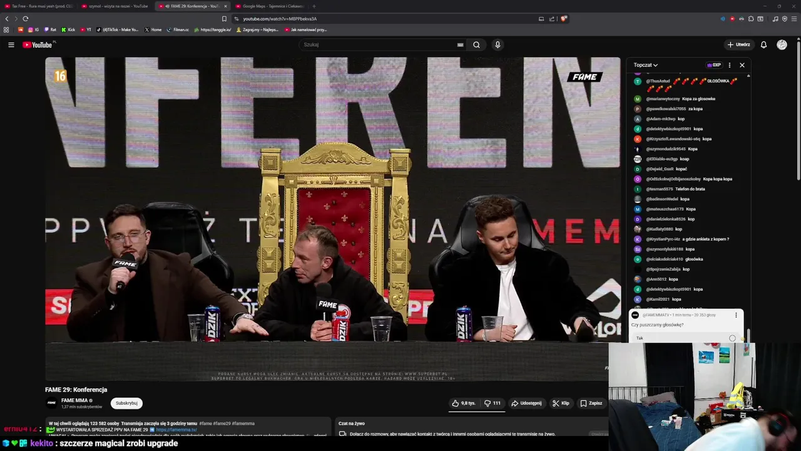This screenshot has width=801, height=451.
Task: Click the Subskrybuj button
Action: tap(126, 403)
